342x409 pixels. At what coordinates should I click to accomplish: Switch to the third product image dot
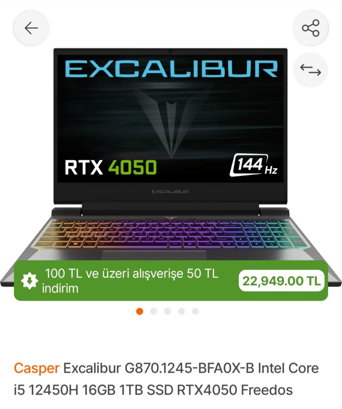[168, 311]
